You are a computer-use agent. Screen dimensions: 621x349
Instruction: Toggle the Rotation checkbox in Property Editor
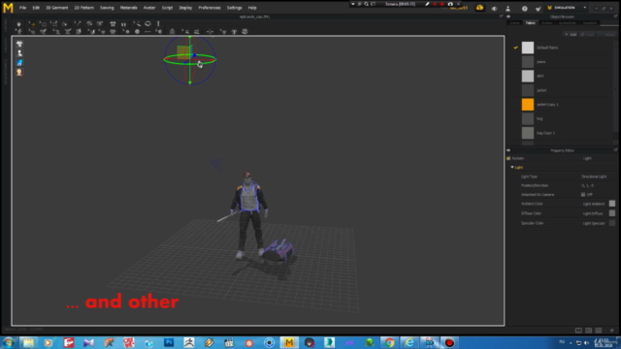[x=508, y=158]
